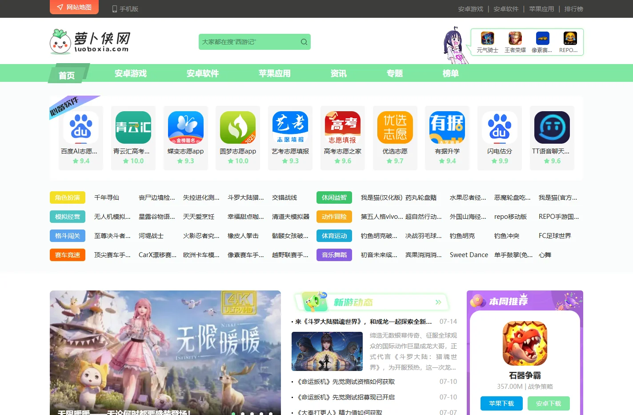Viewport: 633px width, 415px height.
Task: Open the 艺考志愿填报 app icon
Action: [290, 127]
